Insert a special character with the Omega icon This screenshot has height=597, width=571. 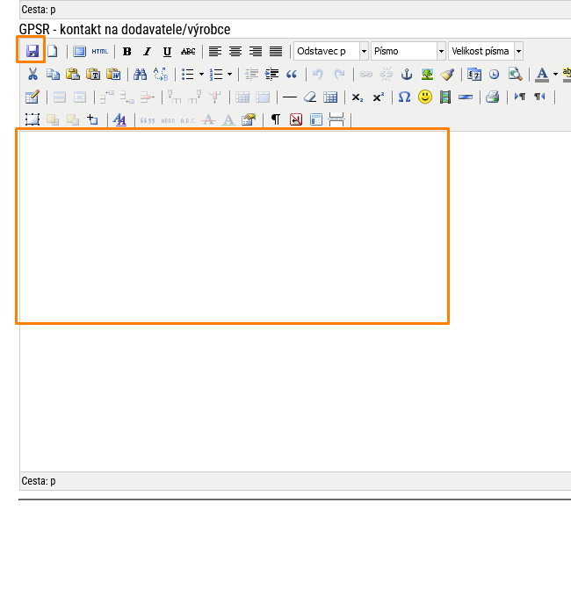tap(405, 97)
